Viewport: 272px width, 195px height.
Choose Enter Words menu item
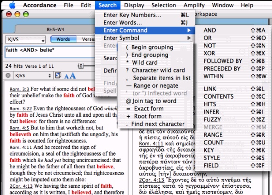[145, 23]
